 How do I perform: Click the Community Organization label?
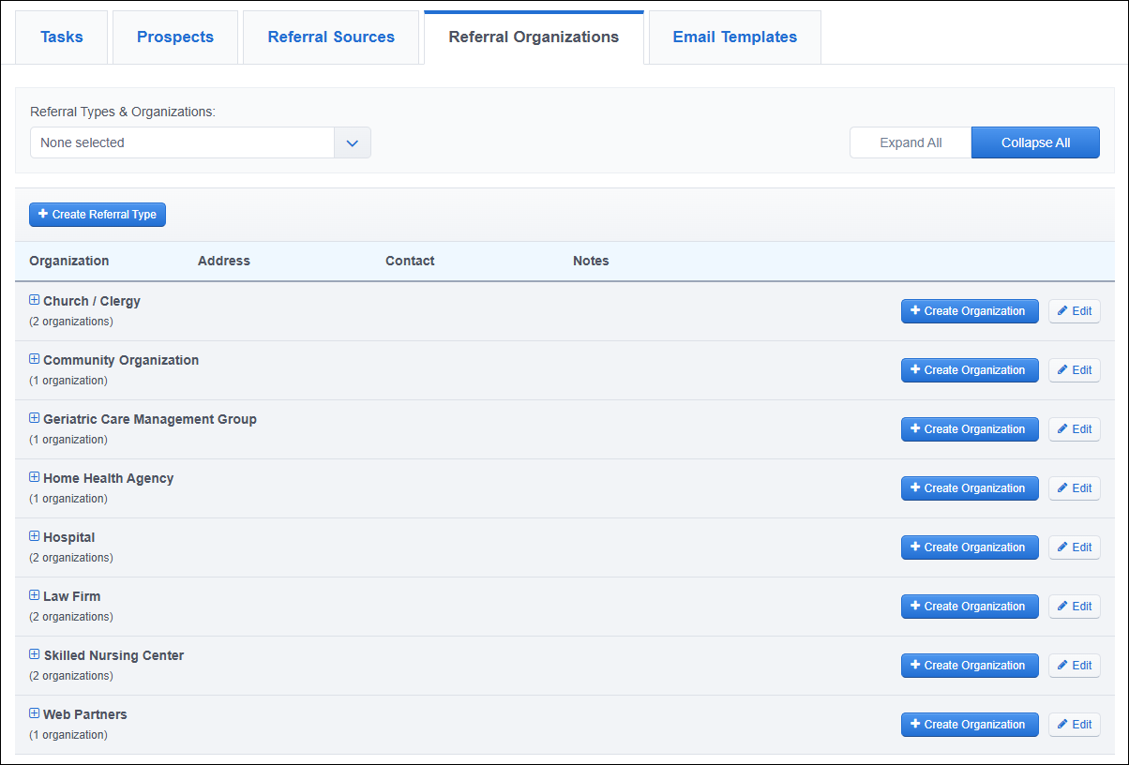click(121, 360)
